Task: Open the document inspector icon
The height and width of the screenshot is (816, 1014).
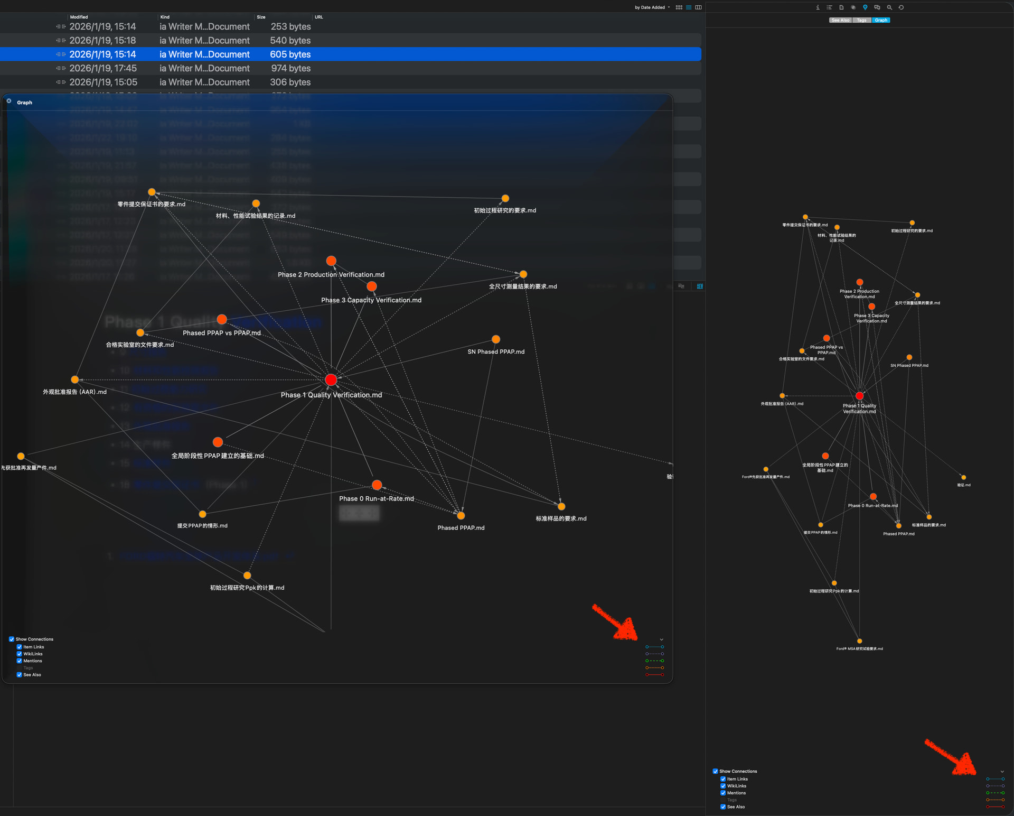Action: click(x=841, y=7)
